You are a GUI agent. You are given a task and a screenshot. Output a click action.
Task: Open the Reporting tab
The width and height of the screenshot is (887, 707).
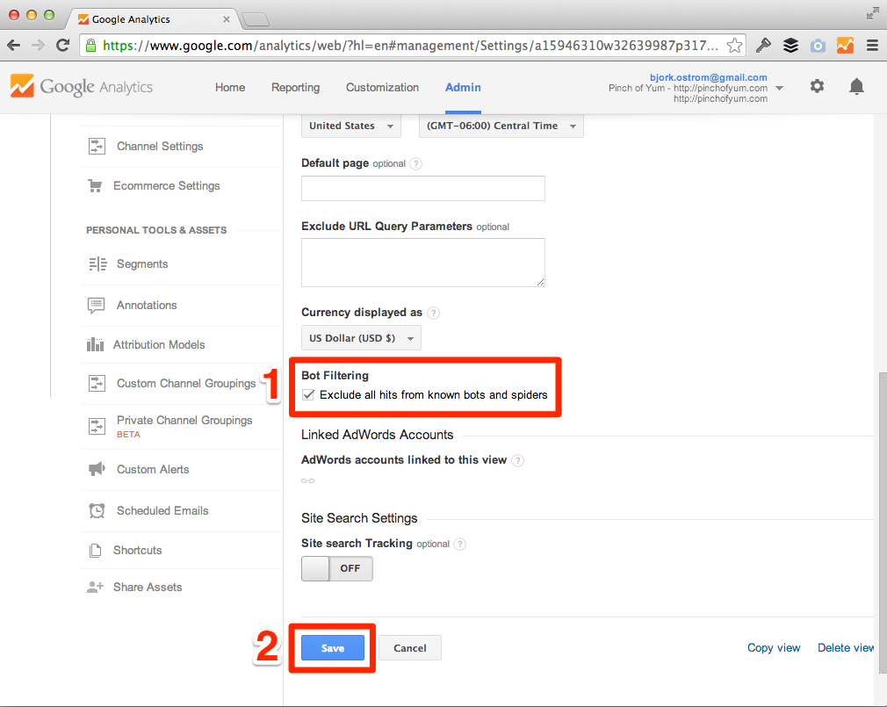(295, 88)
